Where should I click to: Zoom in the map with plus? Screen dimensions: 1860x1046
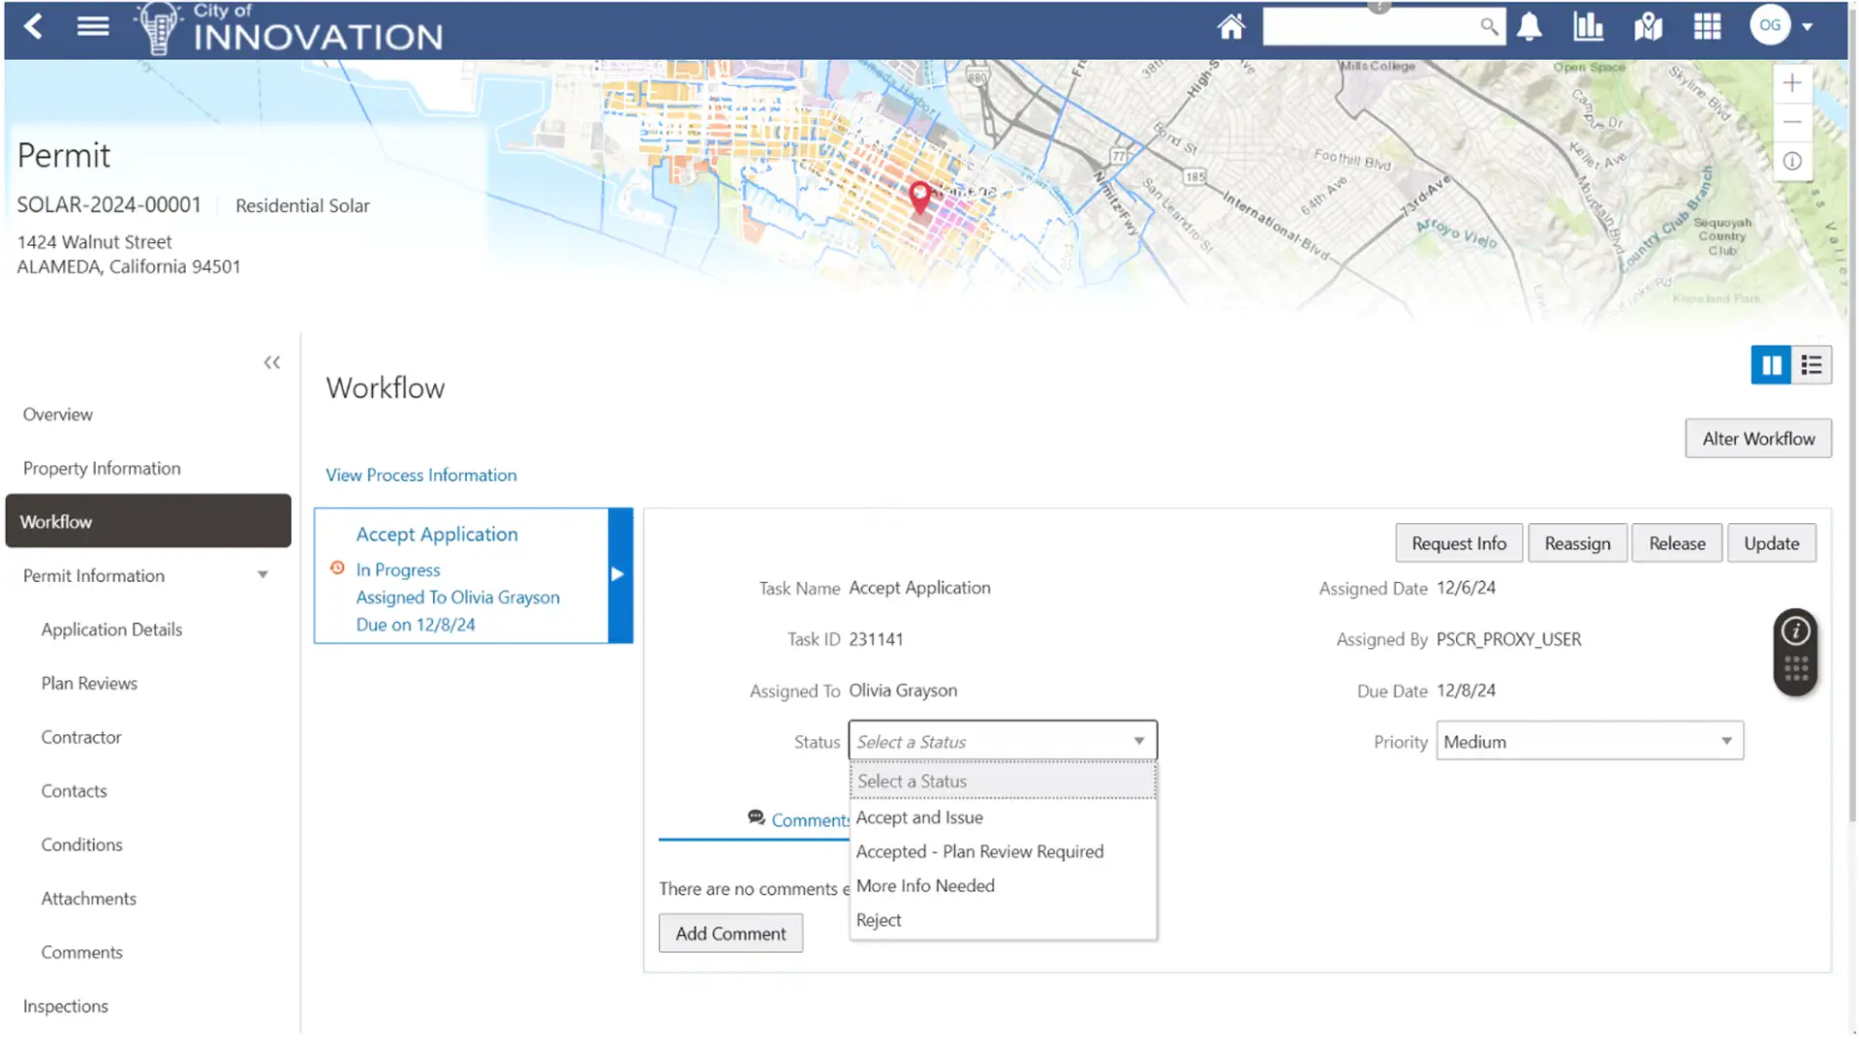point(1792,83)
